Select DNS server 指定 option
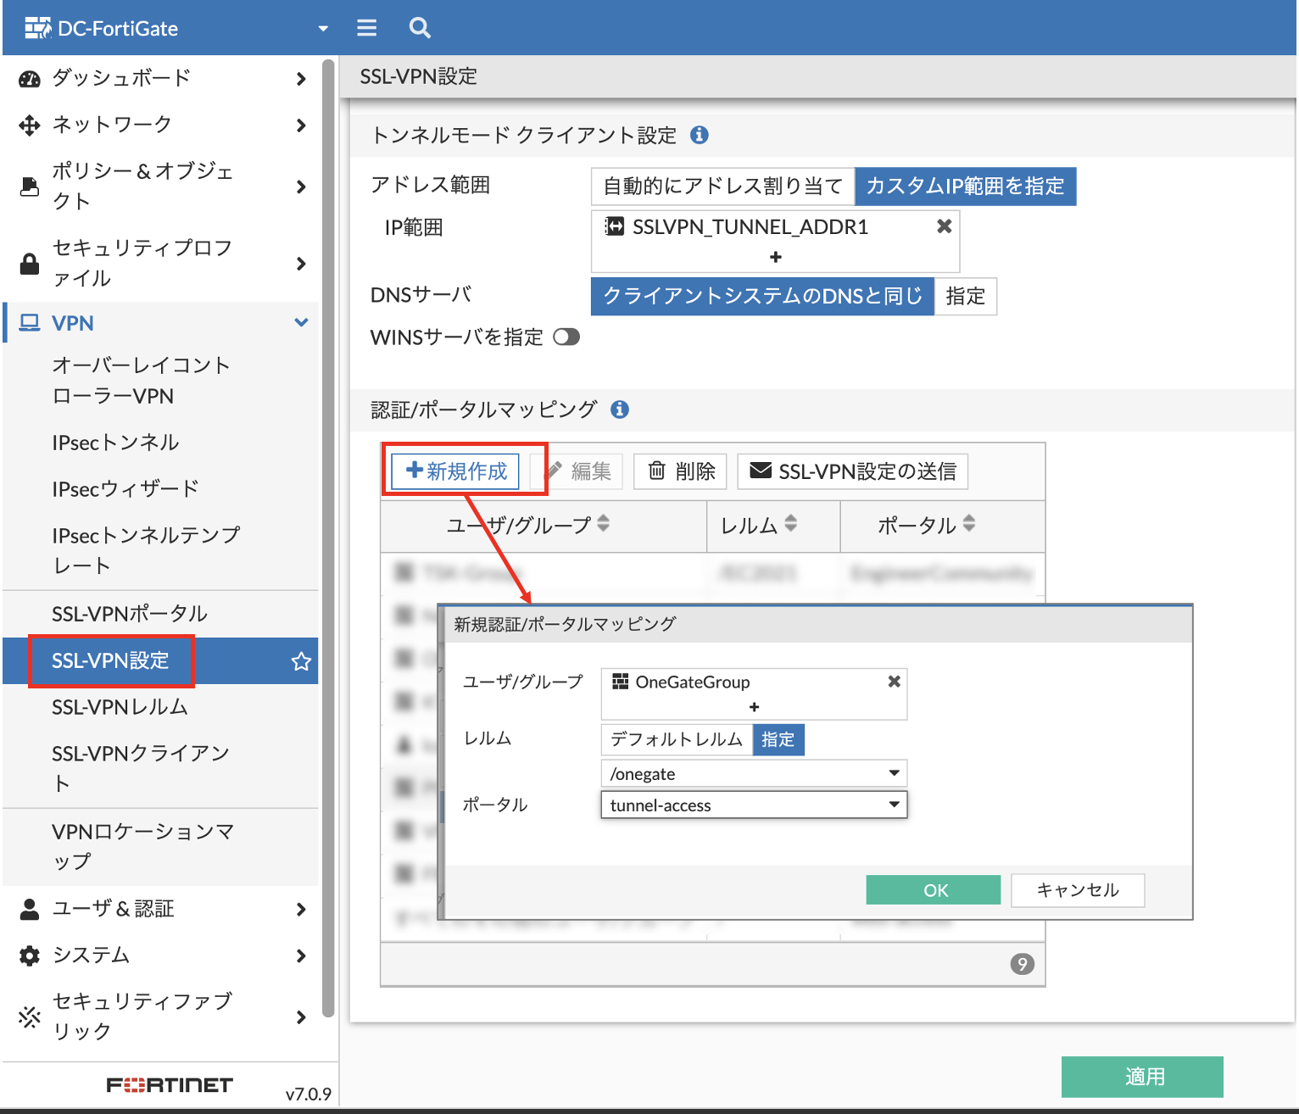Viewport: 1299px width, 1114px height. (965, 296)
